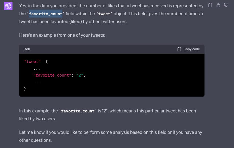Give the response a thumbs up

pos(218,5)
